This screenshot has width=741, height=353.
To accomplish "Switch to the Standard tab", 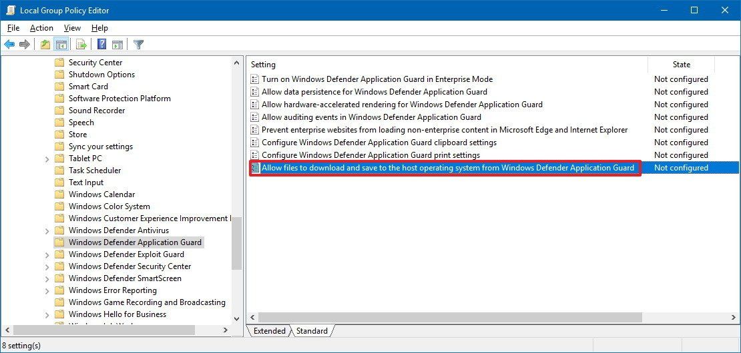I will click(312, 331).
